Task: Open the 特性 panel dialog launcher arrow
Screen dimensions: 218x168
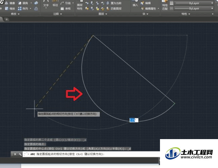Action: pos(213,14)
